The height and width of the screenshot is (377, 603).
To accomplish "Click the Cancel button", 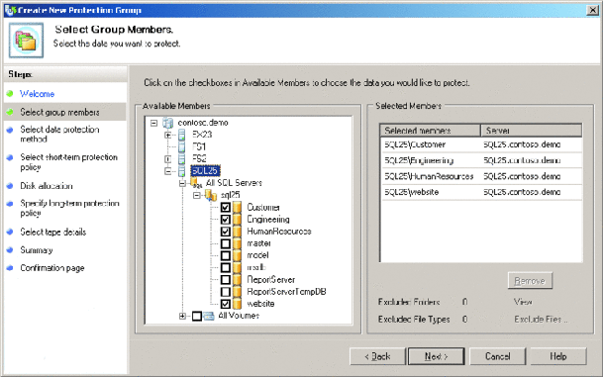I will 498,356.
